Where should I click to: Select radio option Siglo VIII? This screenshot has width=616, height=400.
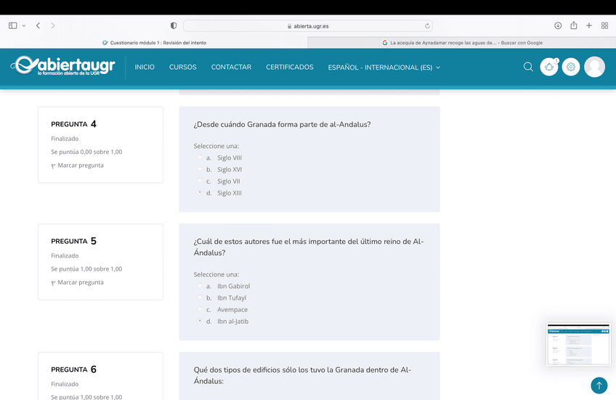tap(200, 158)
